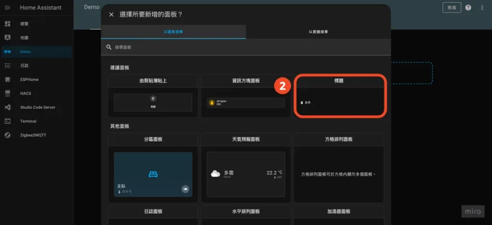Choose the 加濕器面板 humidifier card
Screen dimensions: 492x225
tap(339, 215)
